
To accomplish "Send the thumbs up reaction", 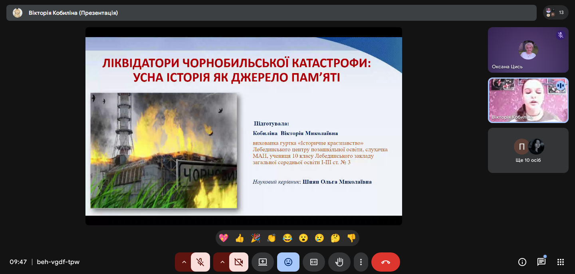I will coord(240,238).
